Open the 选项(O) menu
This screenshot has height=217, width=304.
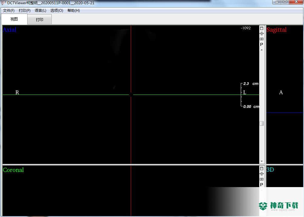click(57, 11)
